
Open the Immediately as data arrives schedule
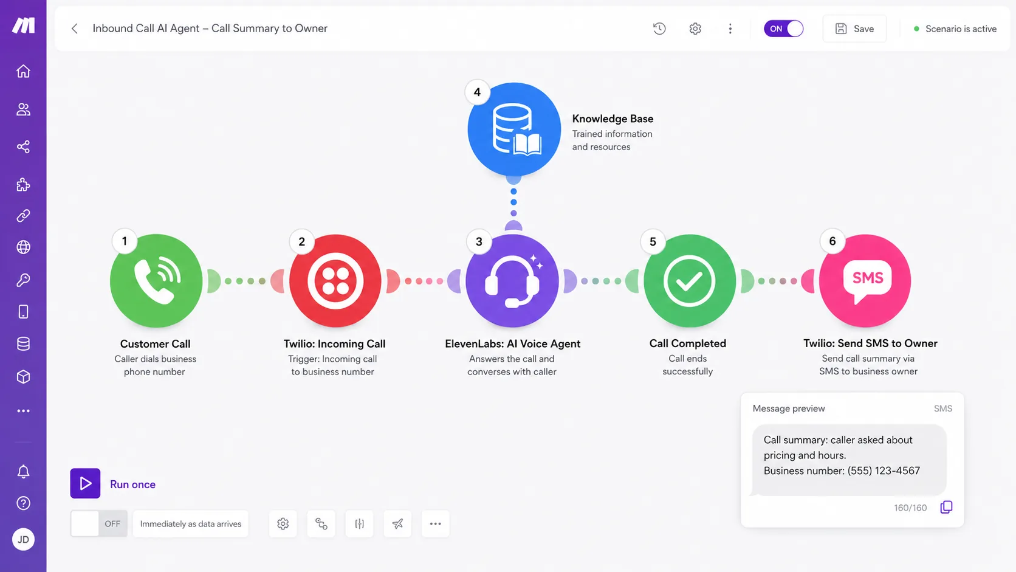point(190,524)
